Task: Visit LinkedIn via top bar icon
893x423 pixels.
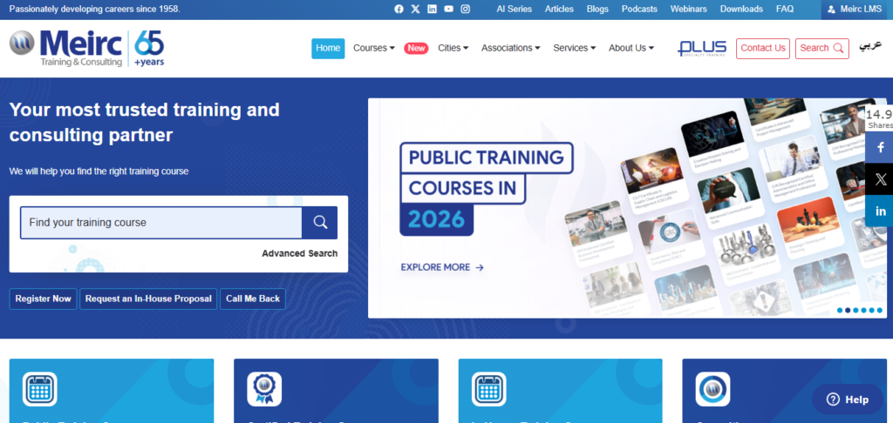Action: tap(432, 9)
